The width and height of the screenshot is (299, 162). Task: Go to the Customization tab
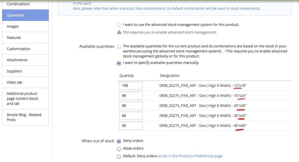coord(19,49)
